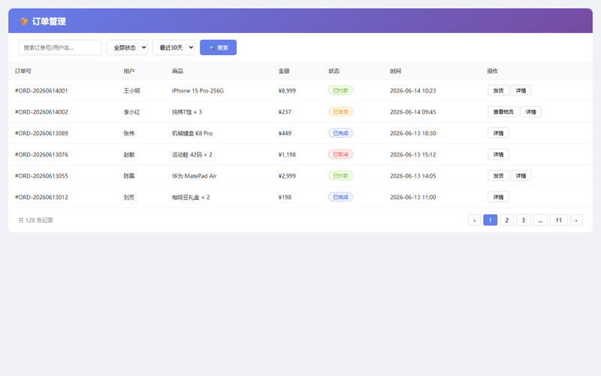Viewport: 601px width, 376px height.
Task: Open 详情 for order ORD-20260613089
Action: tap(498, 133)
